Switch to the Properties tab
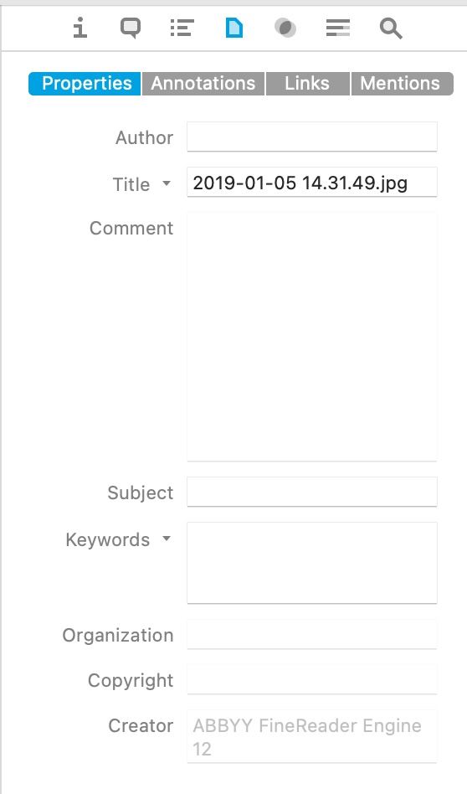Image resolution: width=467 pixels, height=794 pixels. (85, 84)
